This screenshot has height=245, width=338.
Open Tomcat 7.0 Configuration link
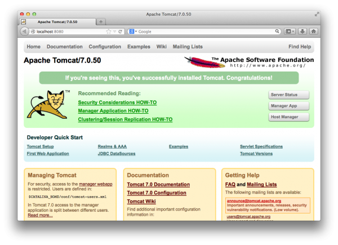[157, 193]
